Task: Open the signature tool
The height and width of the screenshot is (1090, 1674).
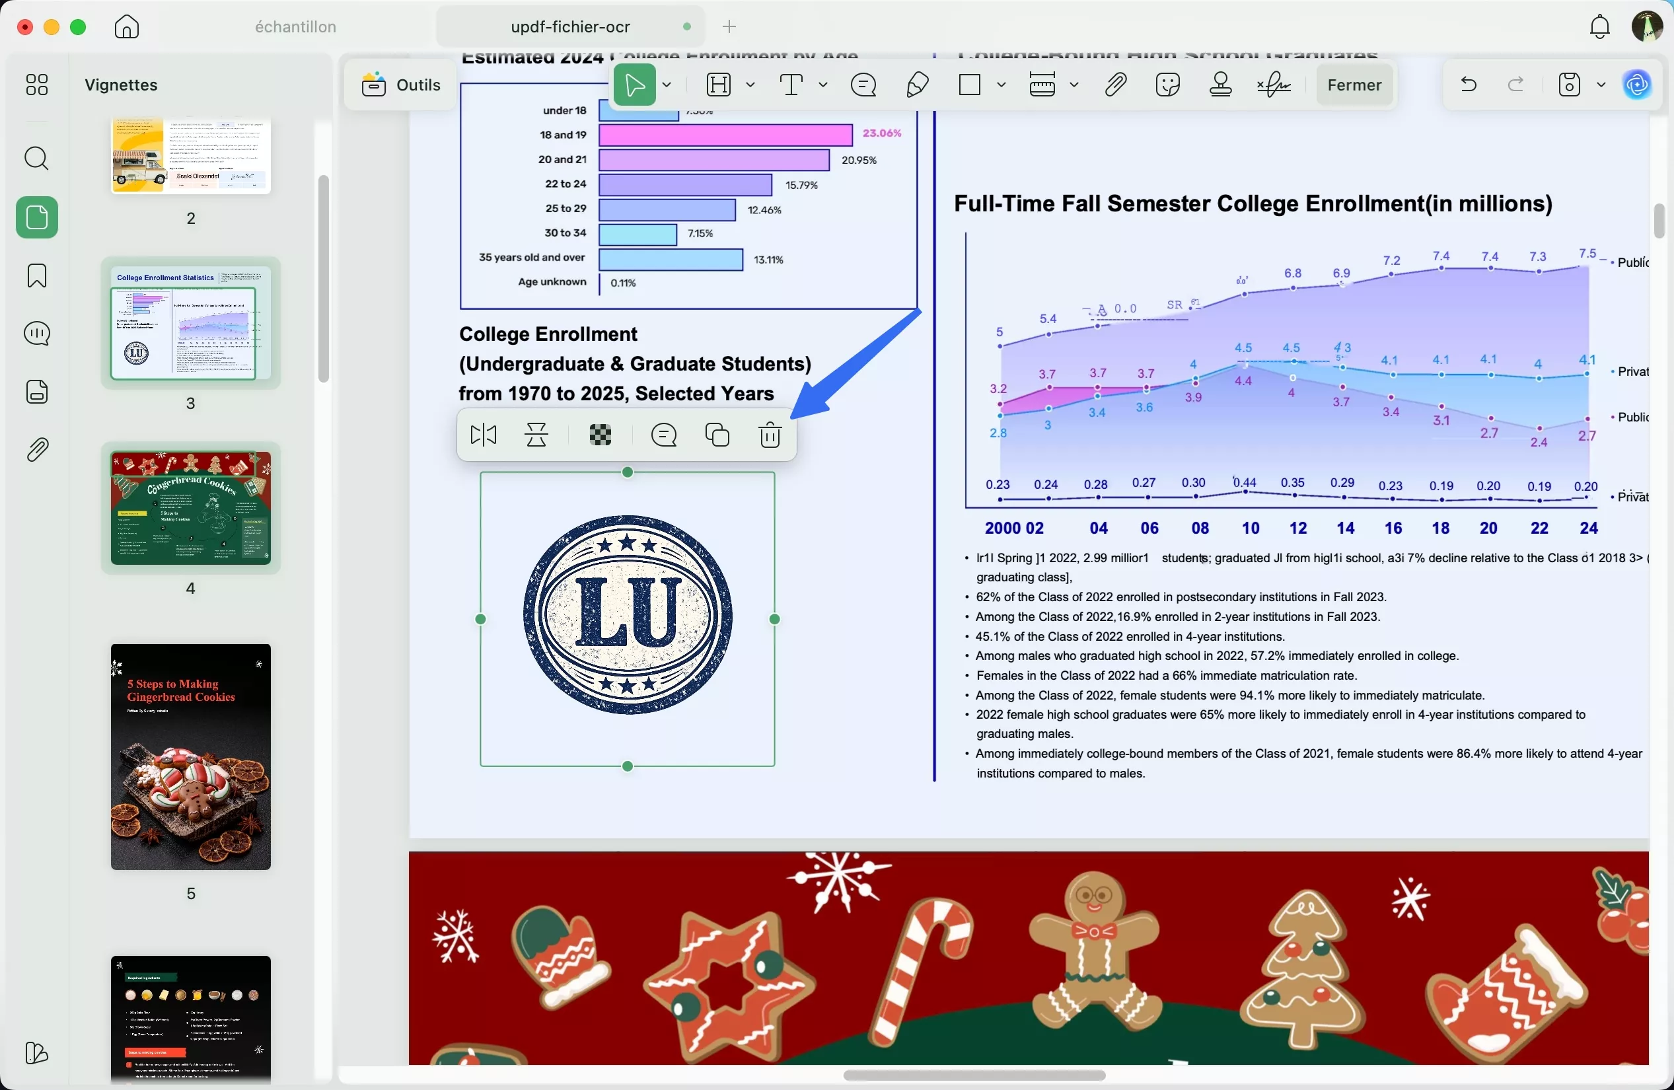Action: (1274, 85)
